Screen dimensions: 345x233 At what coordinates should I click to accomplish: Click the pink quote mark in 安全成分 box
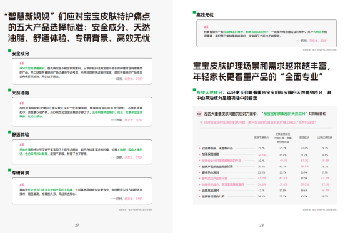coord(21,63)
